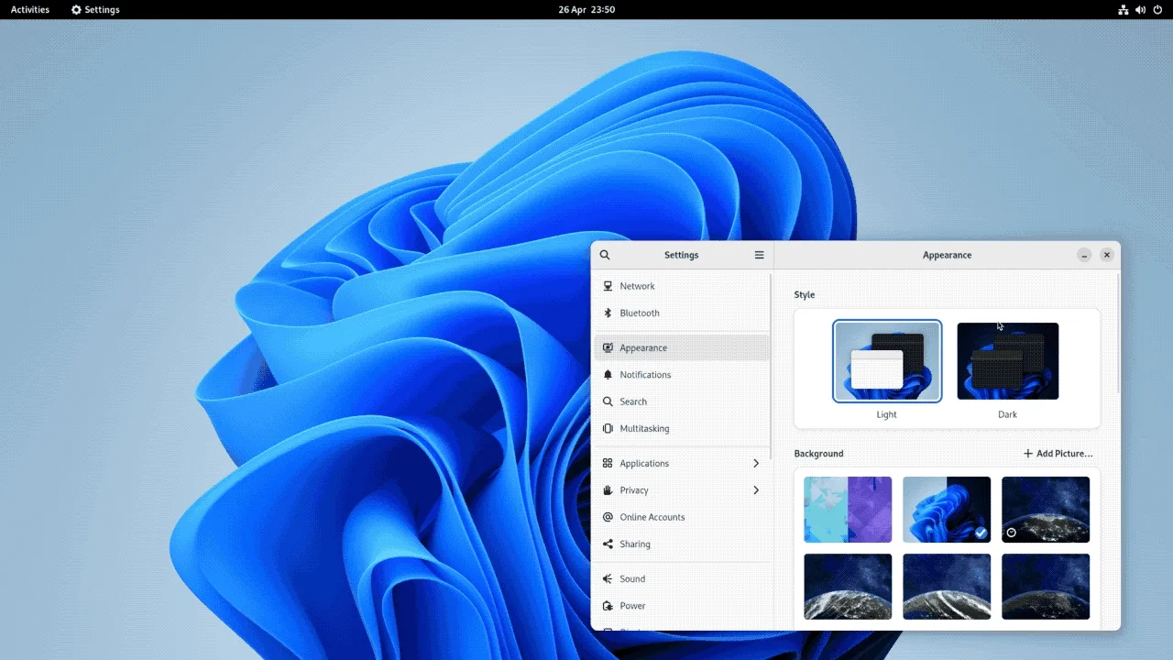Click the Privacy hand icon
This screenshot has width=1173, height=660.
(x=608, y=490)
